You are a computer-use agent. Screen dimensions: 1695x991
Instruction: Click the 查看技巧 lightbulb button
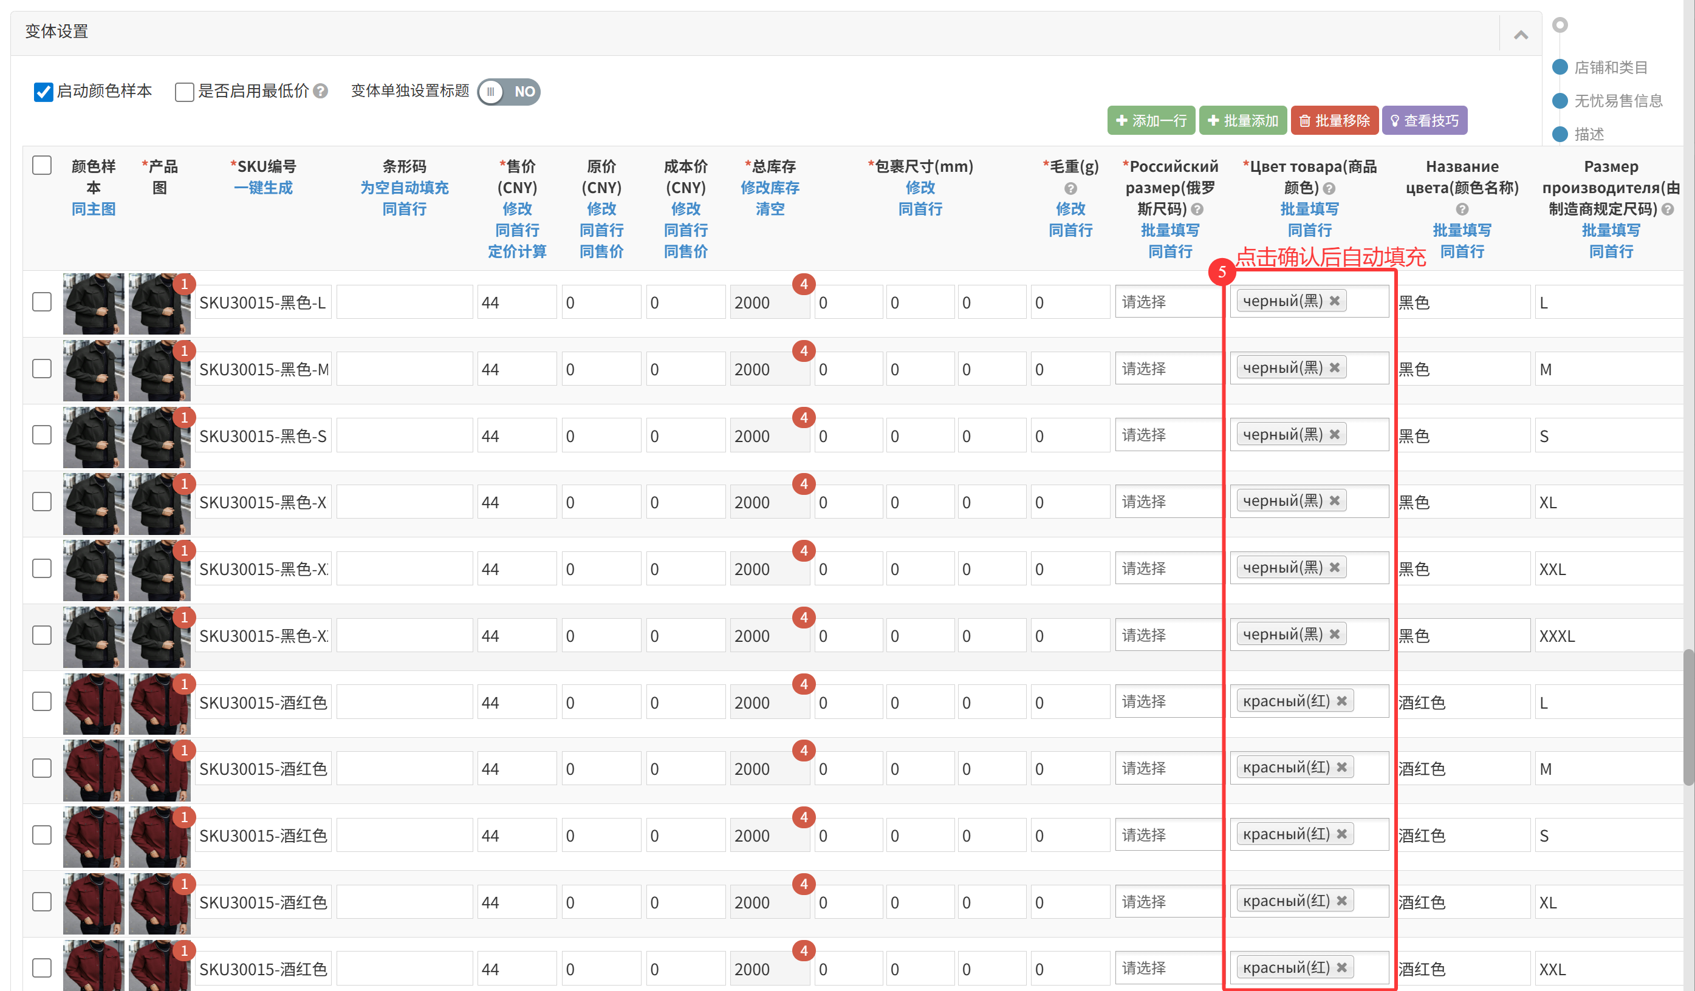[1424, 120]
